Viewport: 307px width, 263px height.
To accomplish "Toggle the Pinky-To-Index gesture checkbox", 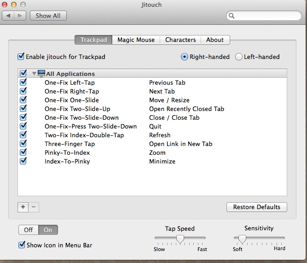I will coord(23,152).
